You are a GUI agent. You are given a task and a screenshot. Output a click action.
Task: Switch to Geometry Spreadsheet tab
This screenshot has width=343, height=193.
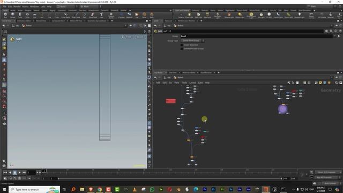click(x=96, y=21)
